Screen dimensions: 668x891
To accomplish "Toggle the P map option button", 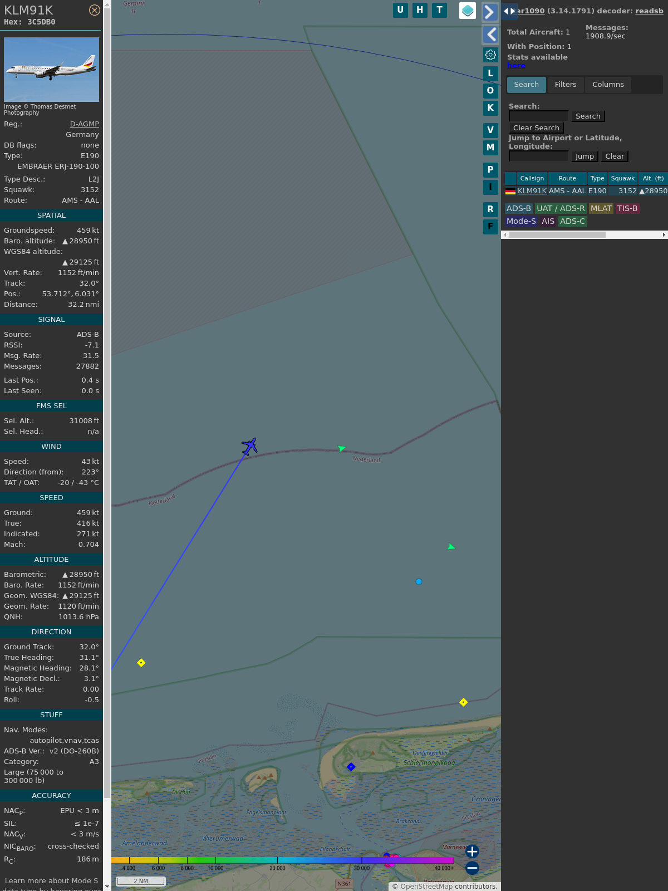I will [490, 170].
